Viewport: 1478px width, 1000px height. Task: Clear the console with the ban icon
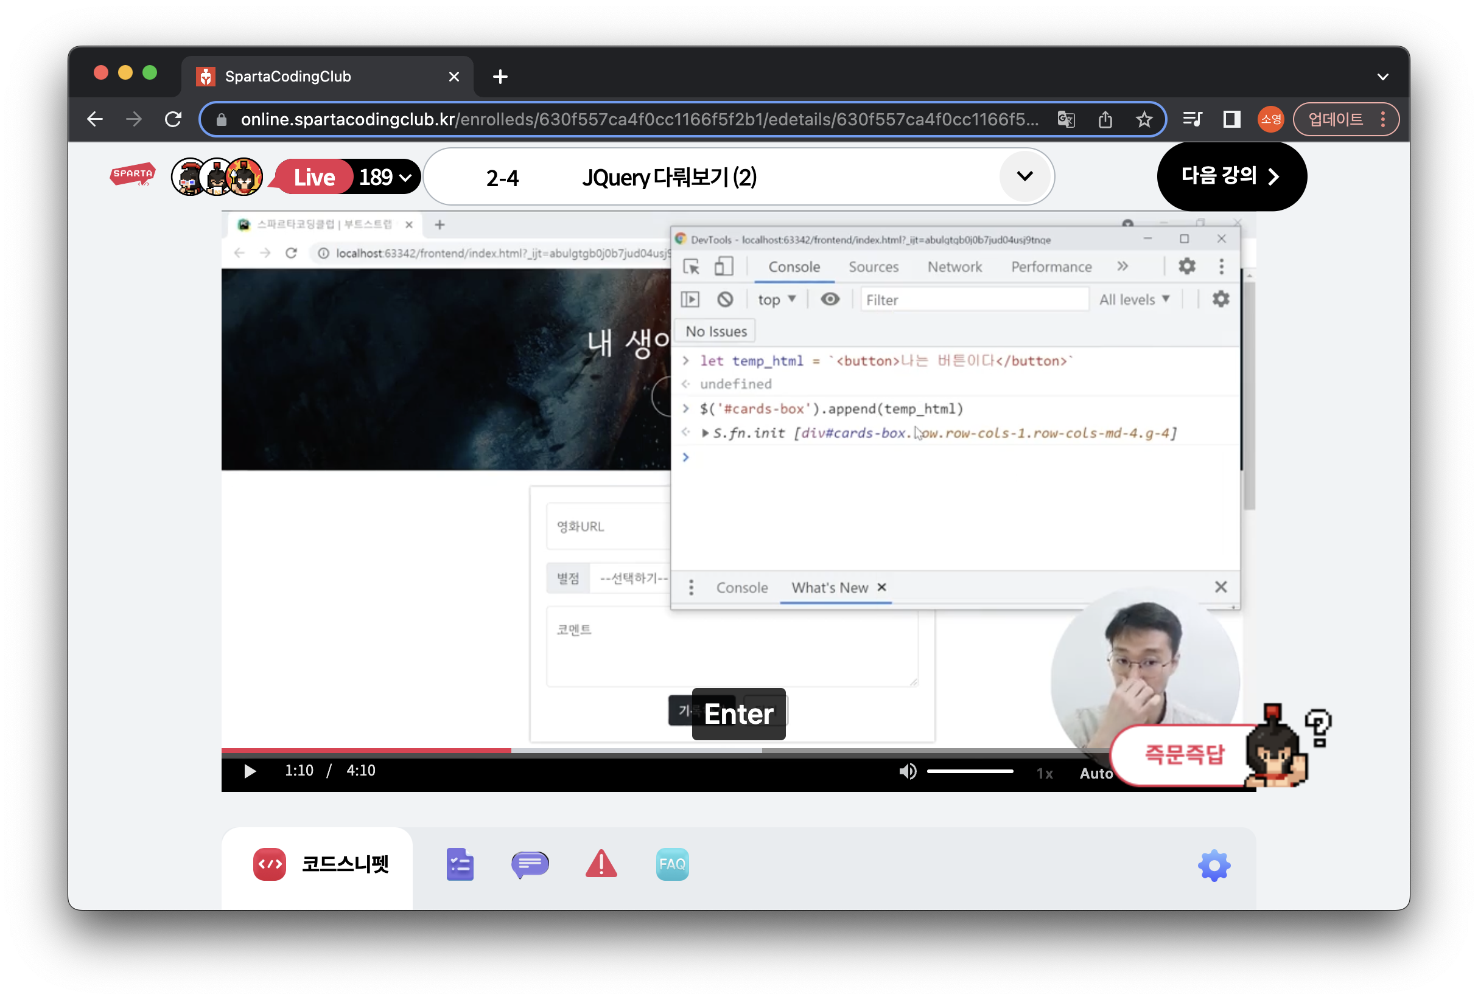coord(725,299)
